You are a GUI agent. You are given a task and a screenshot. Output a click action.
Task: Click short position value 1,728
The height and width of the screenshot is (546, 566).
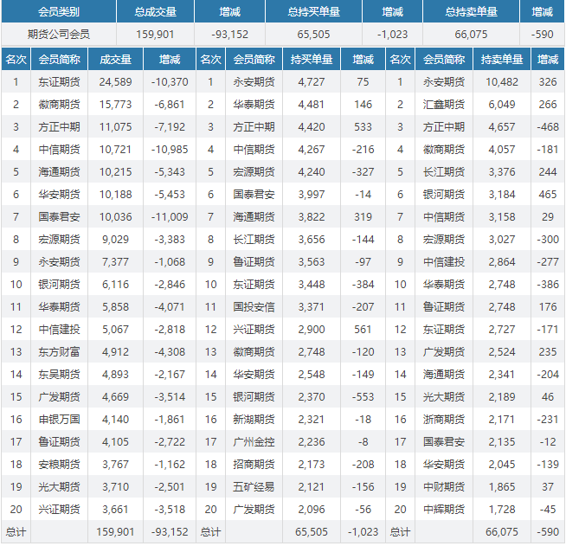pos(502,509)
